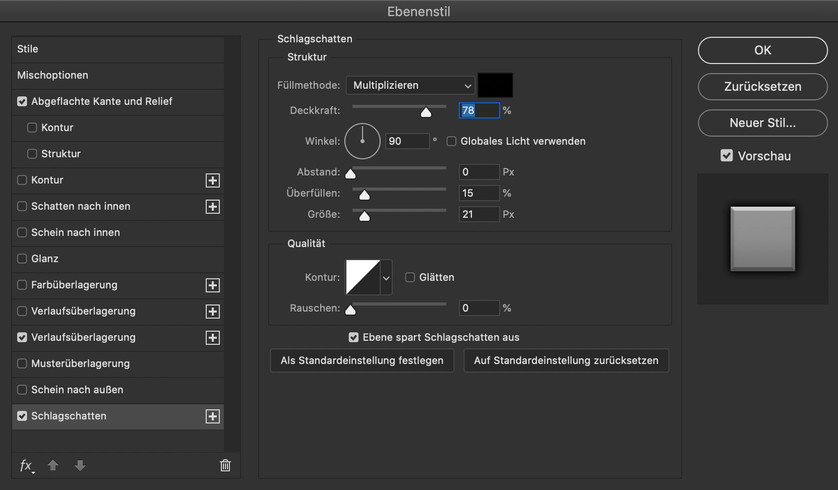Image resolution: width=838 pixels, height=490 pixels.
Task: Enable the indented Kontur sub-option checkbox
Action: tap(32, 128)
